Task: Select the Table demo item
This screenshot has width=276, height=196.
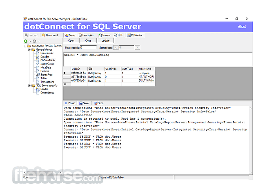Action: tap(43, 78)
